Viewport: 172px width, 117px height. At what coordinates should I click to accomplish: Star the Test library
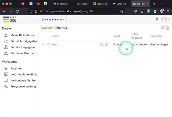click(43, 45)
